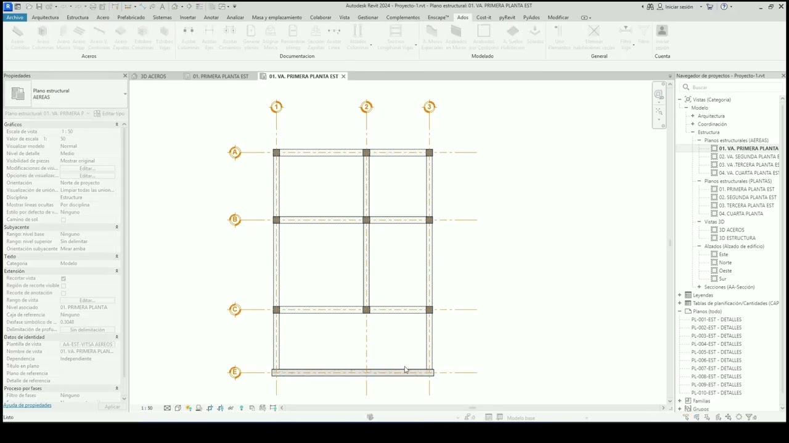Expand the Arquitectura node in project browser

click(693, 116)
